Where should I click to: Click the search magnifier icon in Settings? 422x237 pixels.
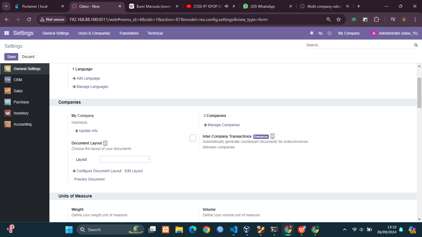(x=416, y=45)
